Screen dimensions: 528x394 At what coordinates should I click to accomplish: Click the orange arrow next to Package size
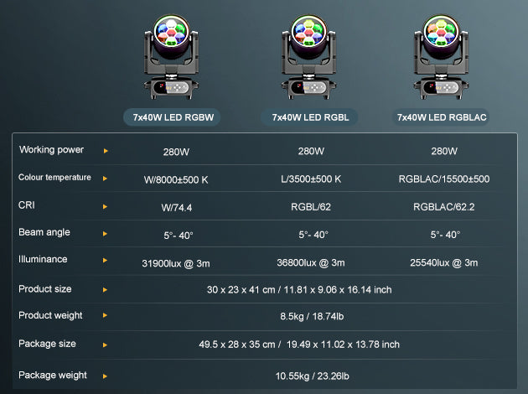click(106, 345)
